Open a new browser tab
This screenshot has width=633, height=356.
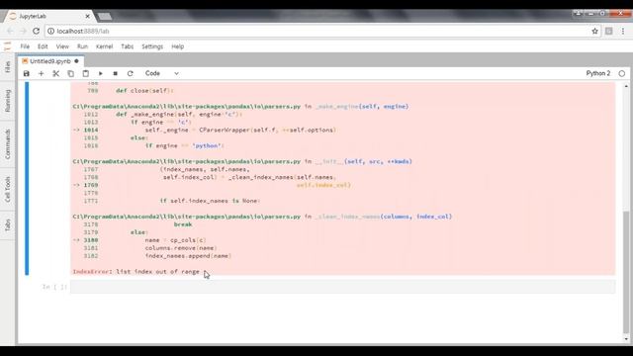(105, 16)
